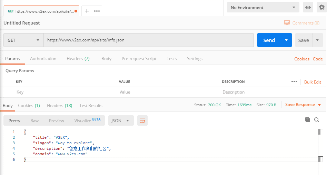Click the Save button
Image resolution: width=327 pixels, height=175 pixels.
click(304, 40)
